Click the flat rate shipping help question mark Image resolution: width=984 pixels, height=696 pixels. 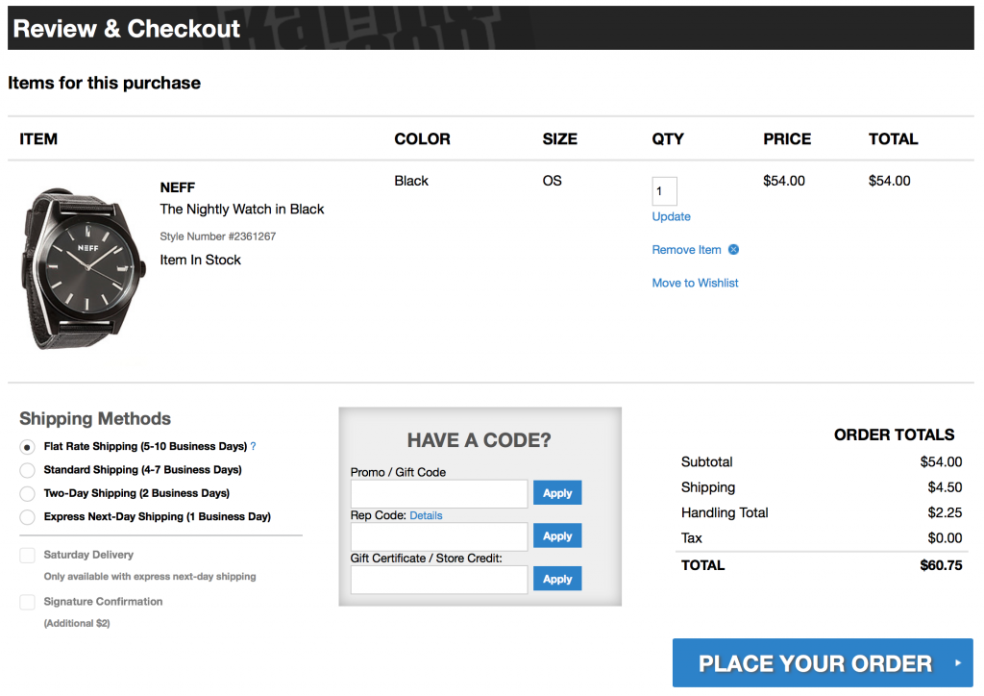[x=254, y=447]
